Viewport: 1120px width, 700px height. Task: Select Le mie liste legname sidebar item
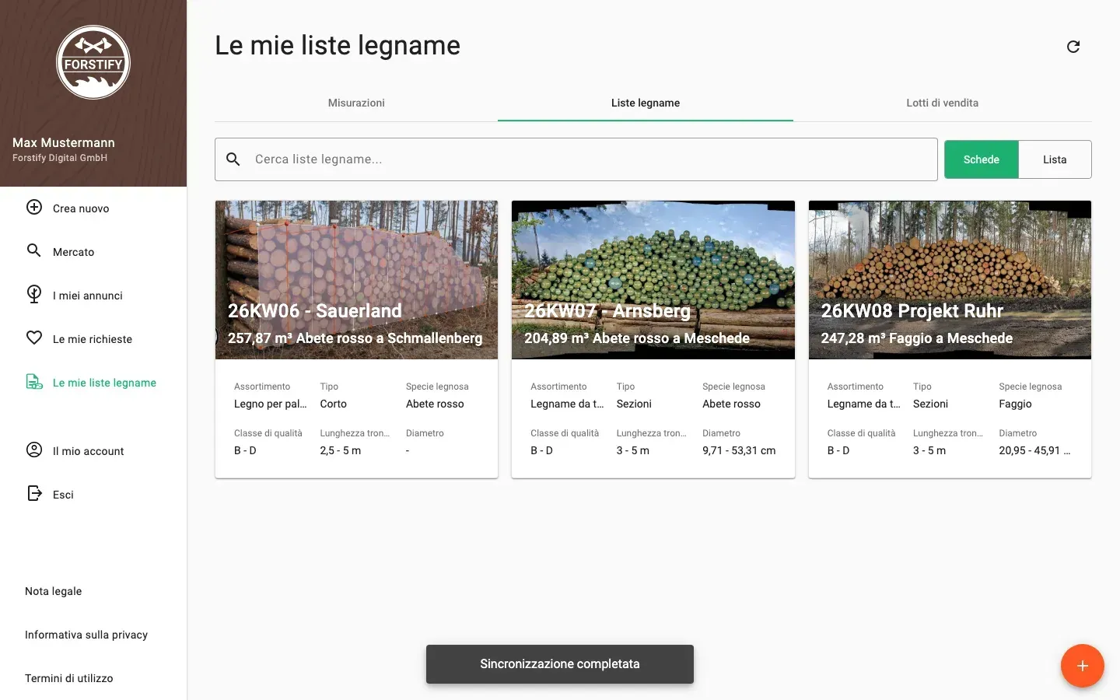coord(93,383)
